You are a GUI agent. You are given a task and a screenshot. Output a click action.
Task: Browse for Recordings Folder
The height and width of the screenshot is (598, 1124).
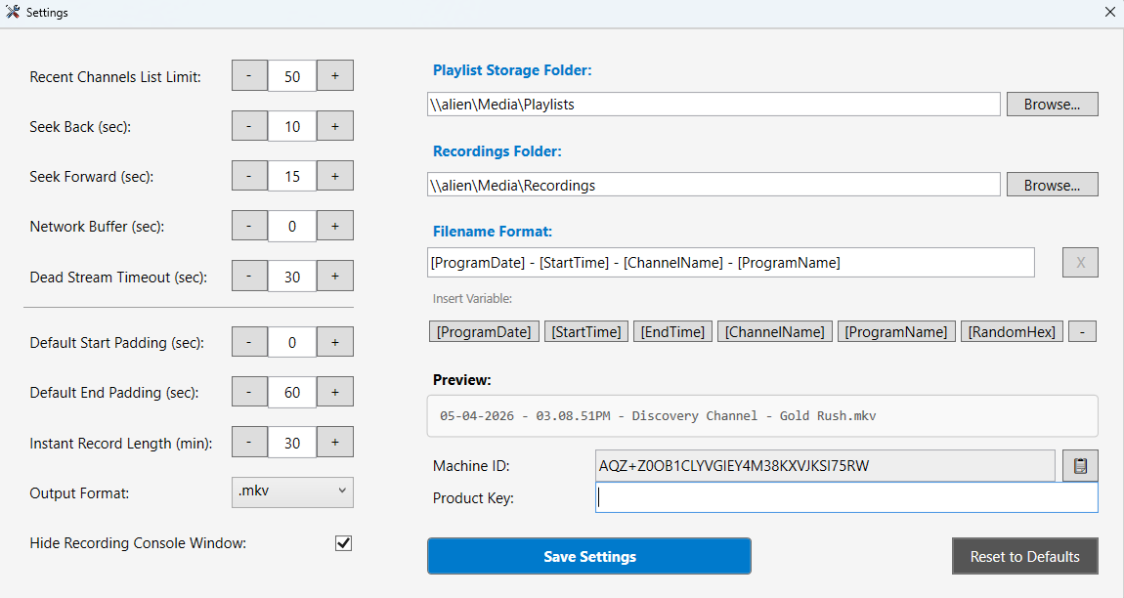coord(1053,185)
